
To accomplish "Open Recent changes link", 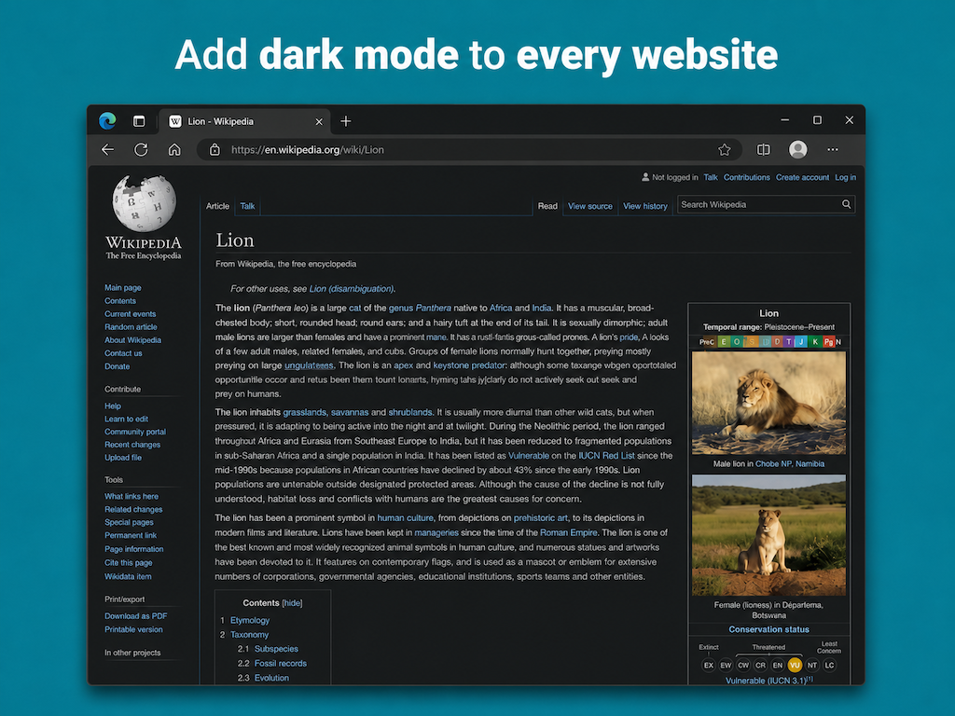I will point(132,445).
